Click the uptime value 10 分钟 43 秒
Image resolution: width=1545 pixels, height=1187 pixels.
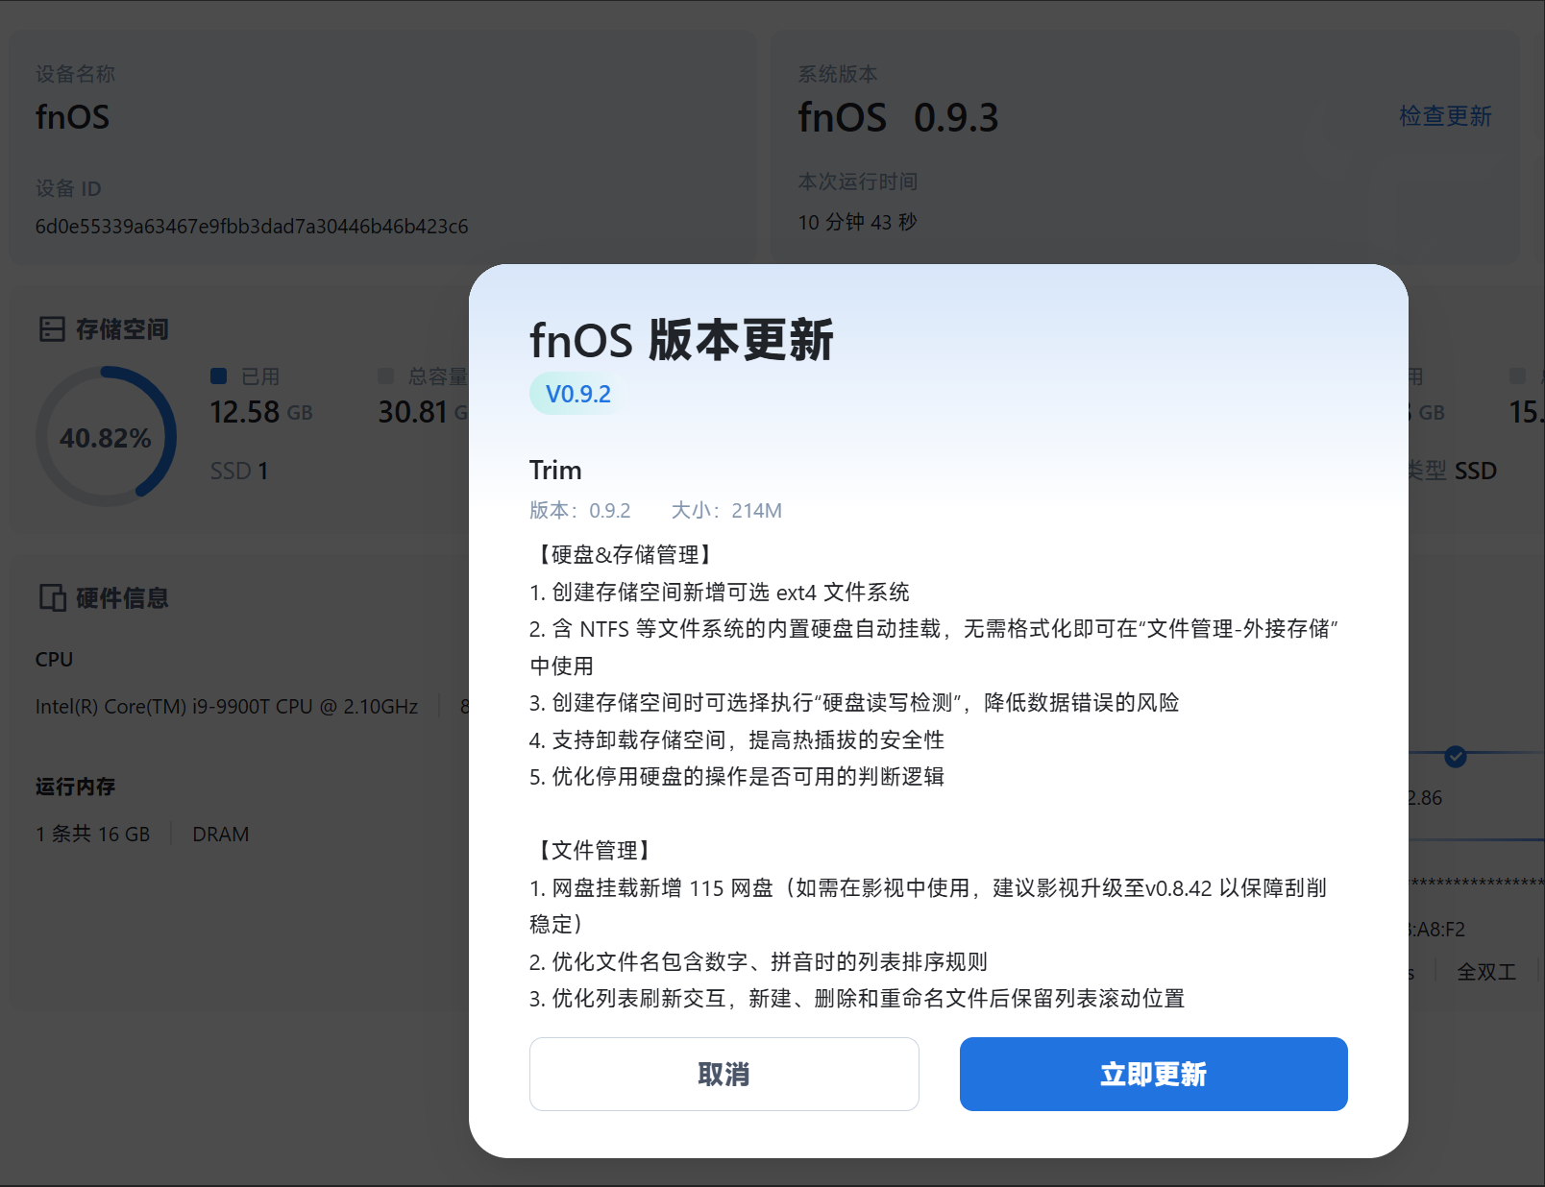coord(857,222)
